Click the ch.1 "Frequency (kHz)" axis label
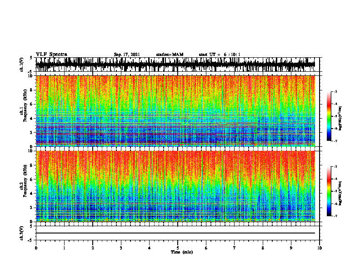The height and width of the screenshot is (278, 360). [25, 105]
